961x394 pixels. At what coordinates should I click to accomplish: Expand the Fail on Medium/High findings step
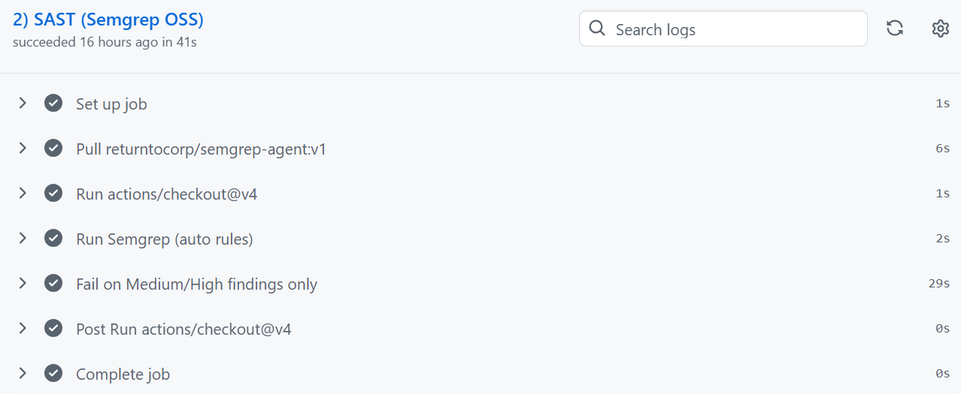(23, 284)
